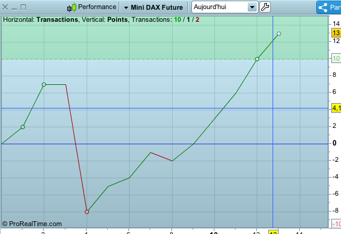Viewport: 341px width, 234px height.
Task: Click the ProRealTime.com copyright text
Action: [x=32, y=224]
